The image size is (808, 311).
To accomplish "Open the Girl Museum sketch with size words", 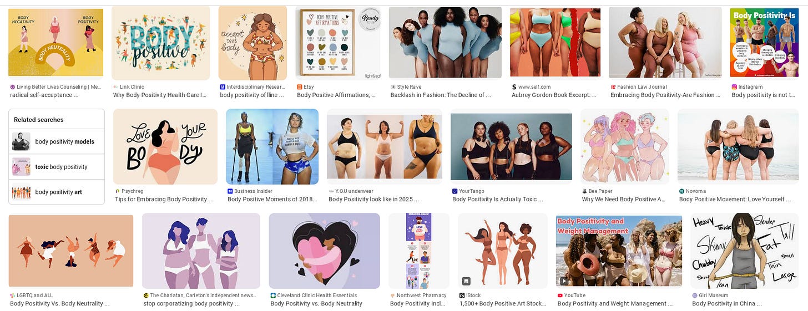I will pos(744,251).
